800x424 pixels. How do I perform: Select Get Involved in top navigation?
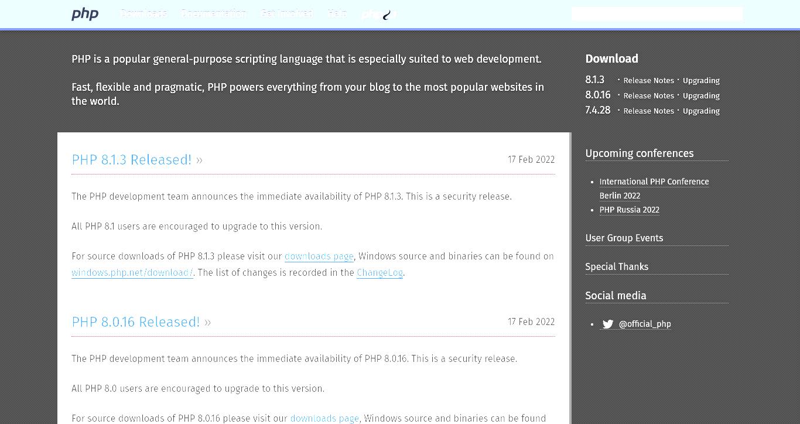tap(286, 13)
